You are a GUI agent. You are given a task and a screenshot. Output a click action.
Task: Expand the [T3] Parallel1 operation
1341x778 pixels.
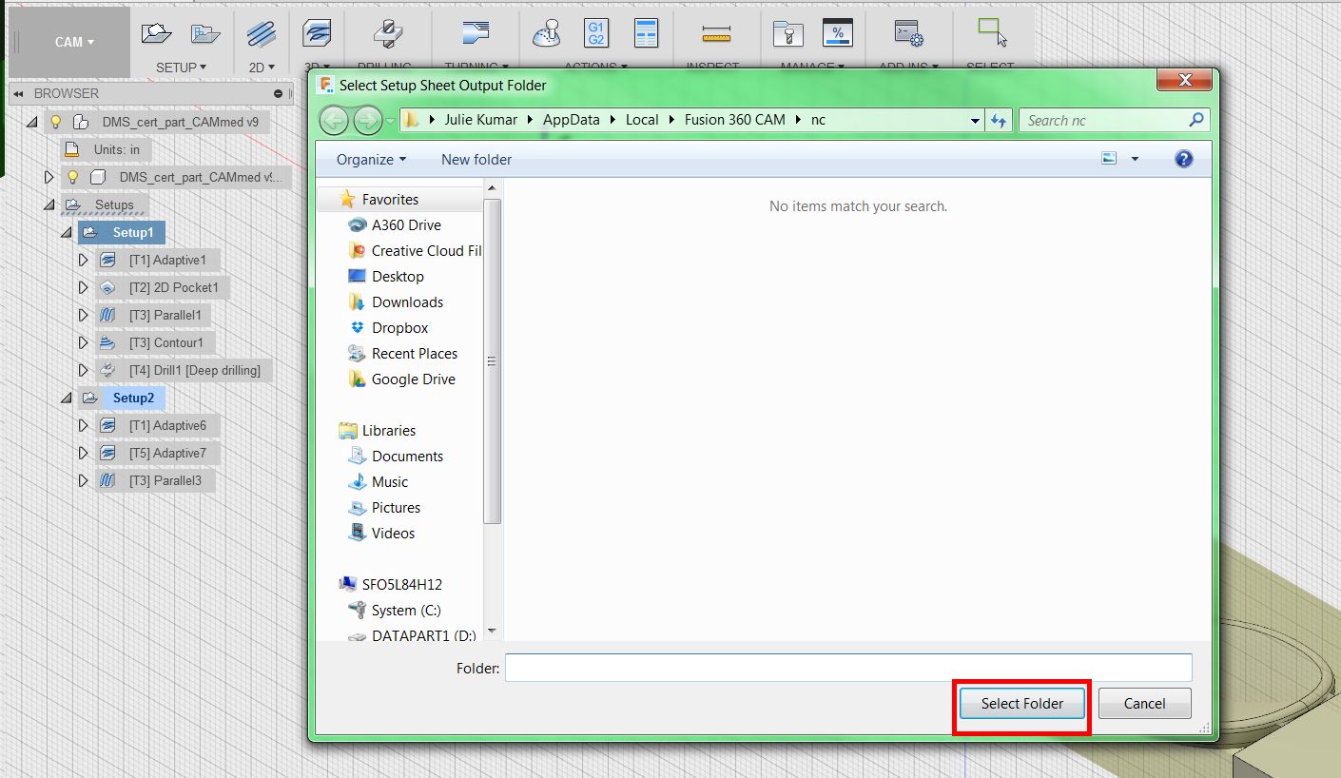[84, 315]
